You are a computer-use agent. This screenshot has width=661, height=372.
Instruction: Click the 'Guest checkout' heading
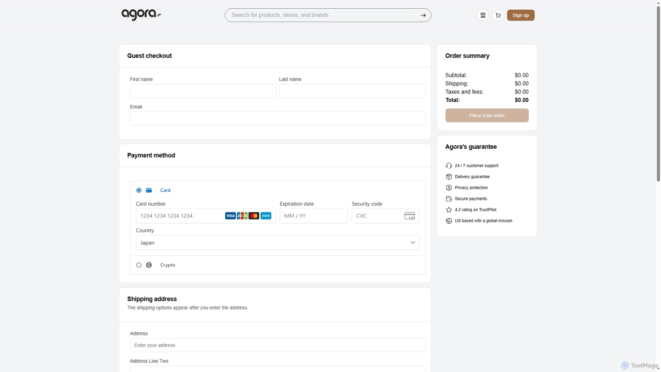pos(149,56)
